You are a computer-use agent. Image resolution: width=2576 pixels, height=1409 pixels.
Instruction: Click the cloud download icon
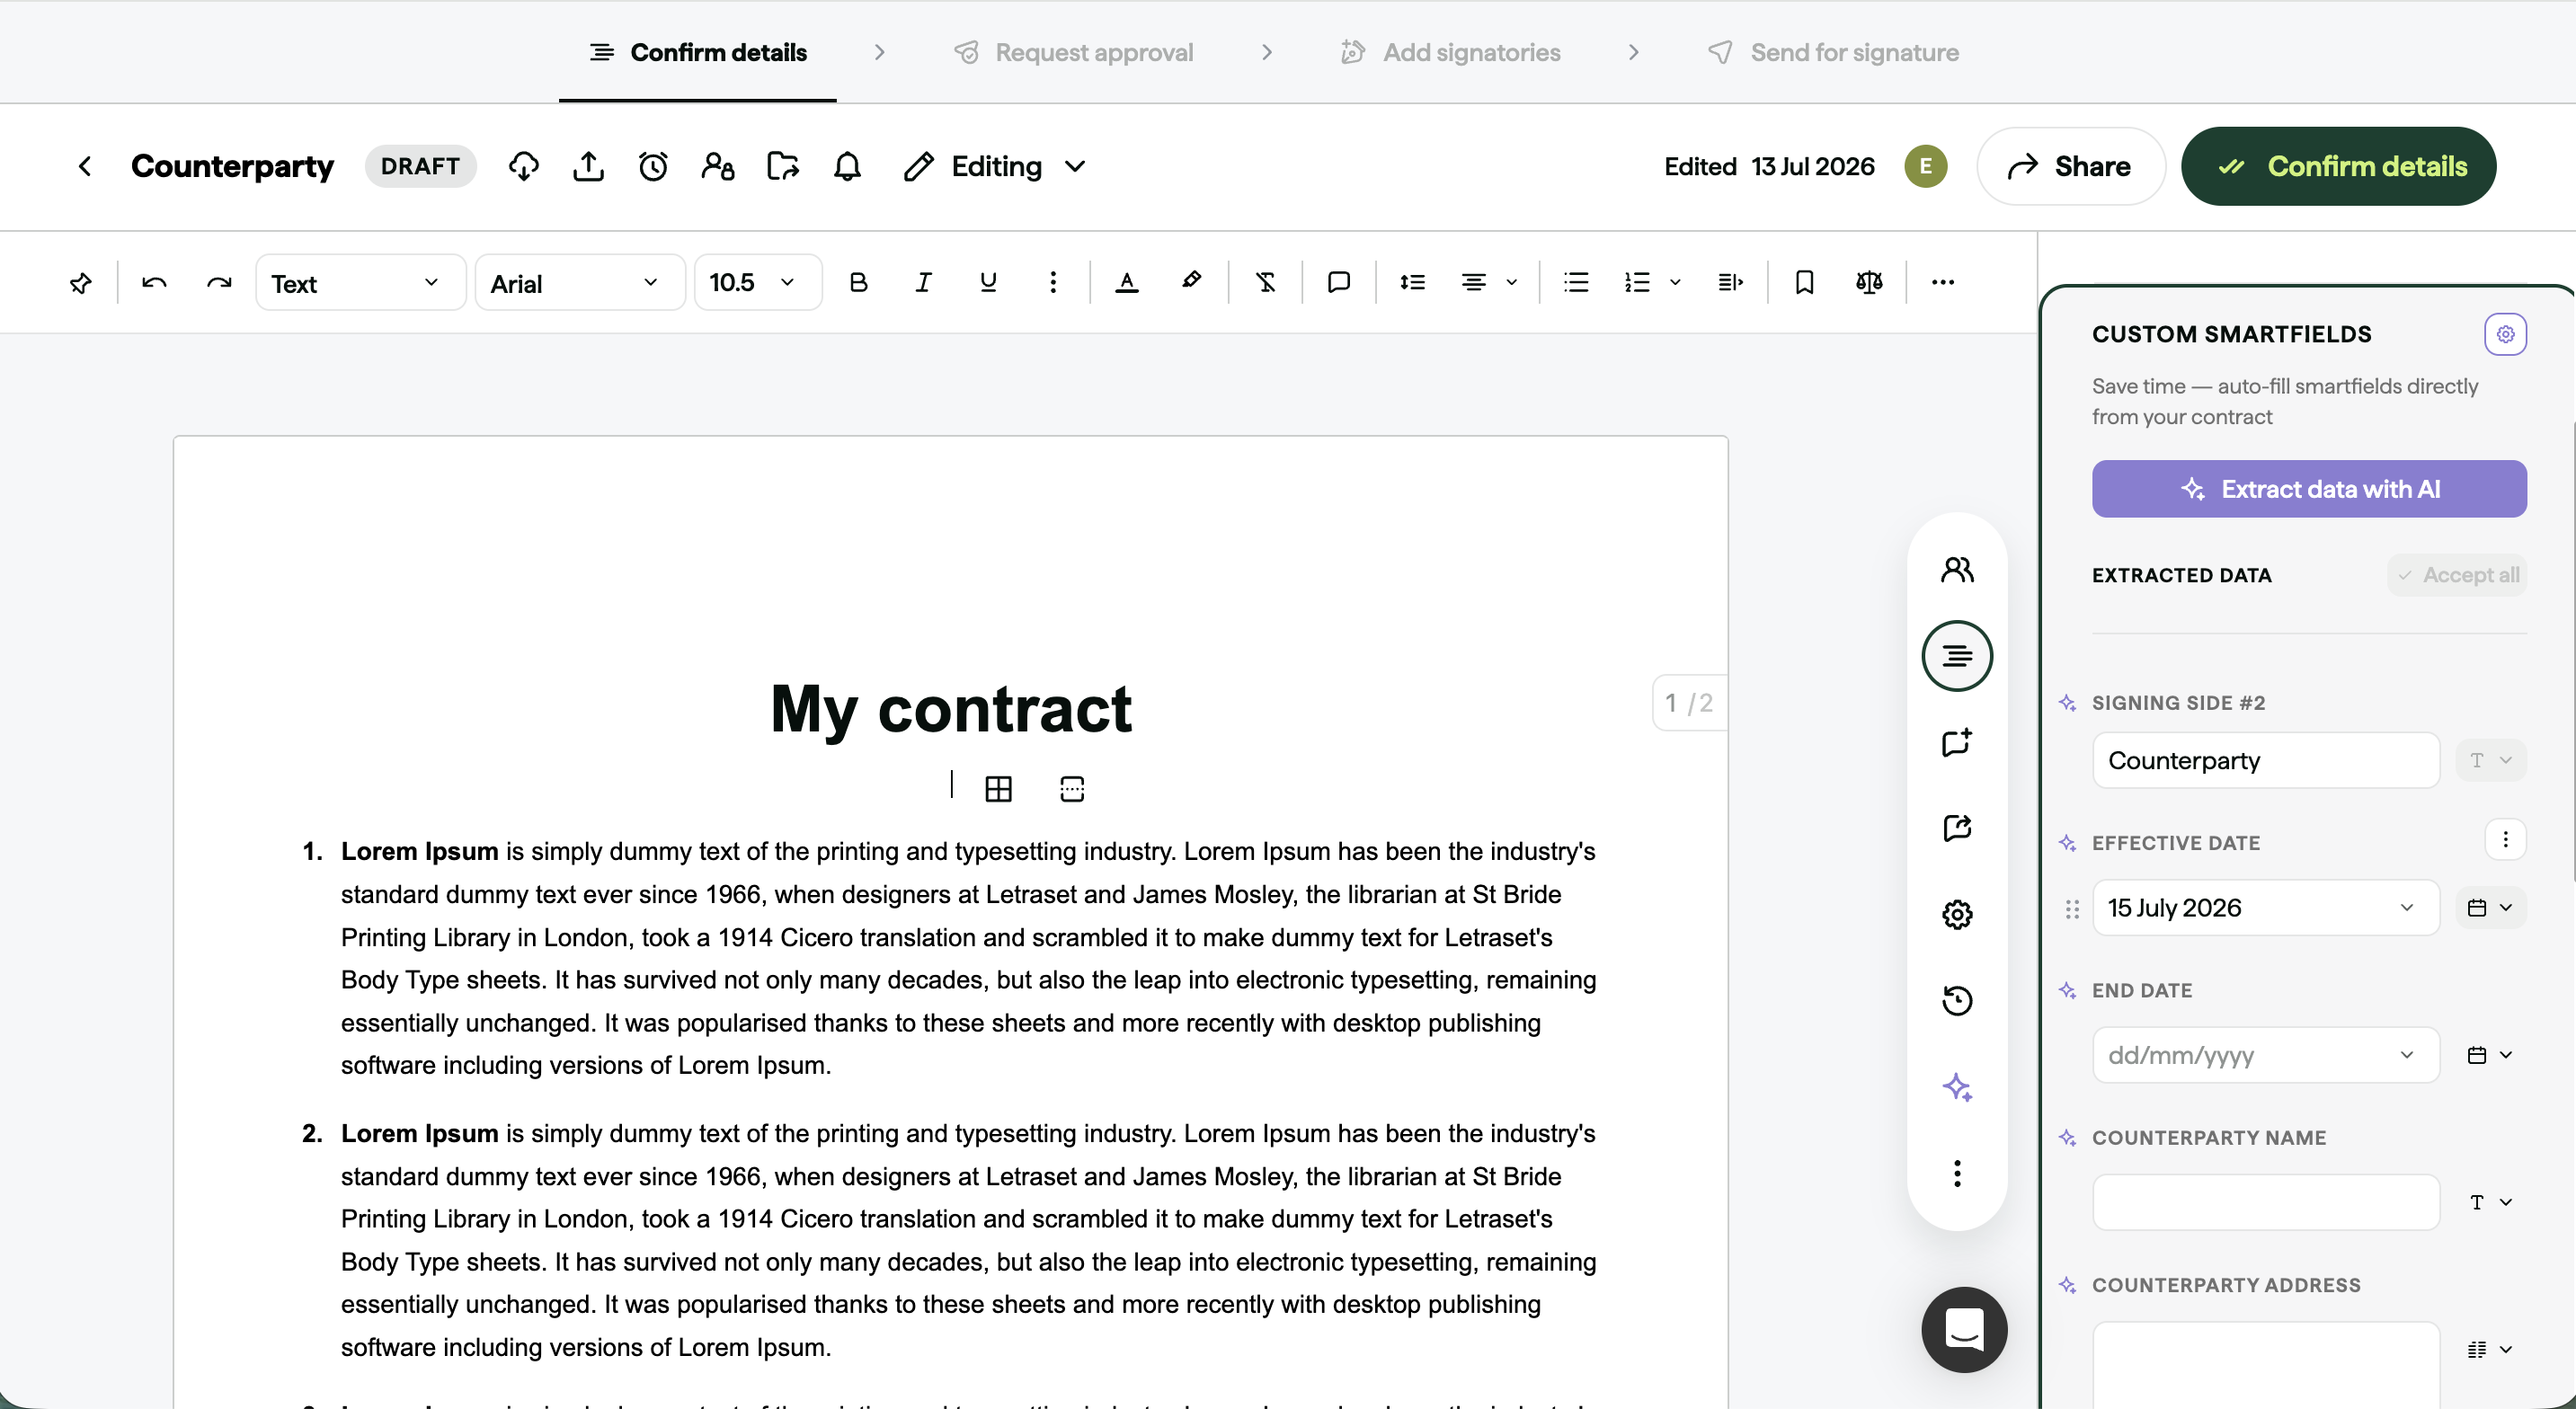[x=524, y=166]
